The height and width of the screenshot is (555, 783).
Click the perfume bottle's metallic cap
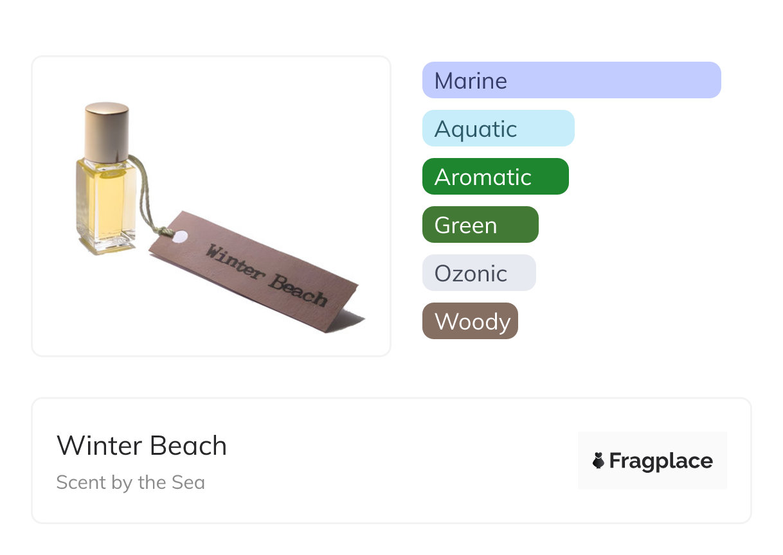107,132
